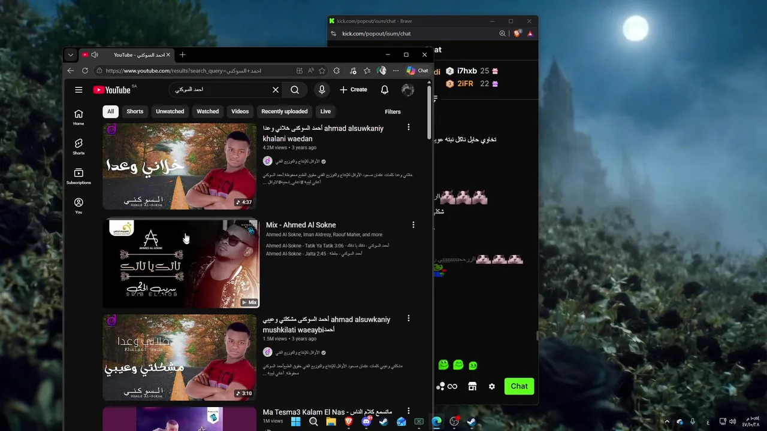The image size is (767, 431).
Task: Clear the YouTube search box text
Action: [276, 90]
